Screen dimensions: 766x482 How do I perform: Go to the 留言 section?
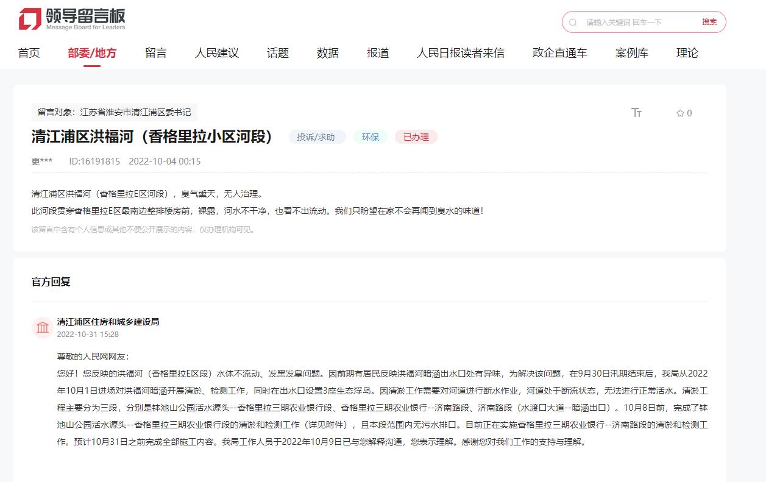[x=155, y=53]
